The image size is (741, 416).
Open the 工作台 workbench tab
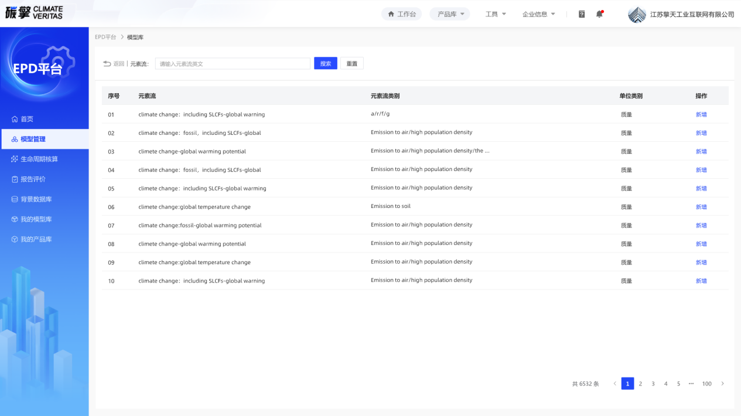401,14
